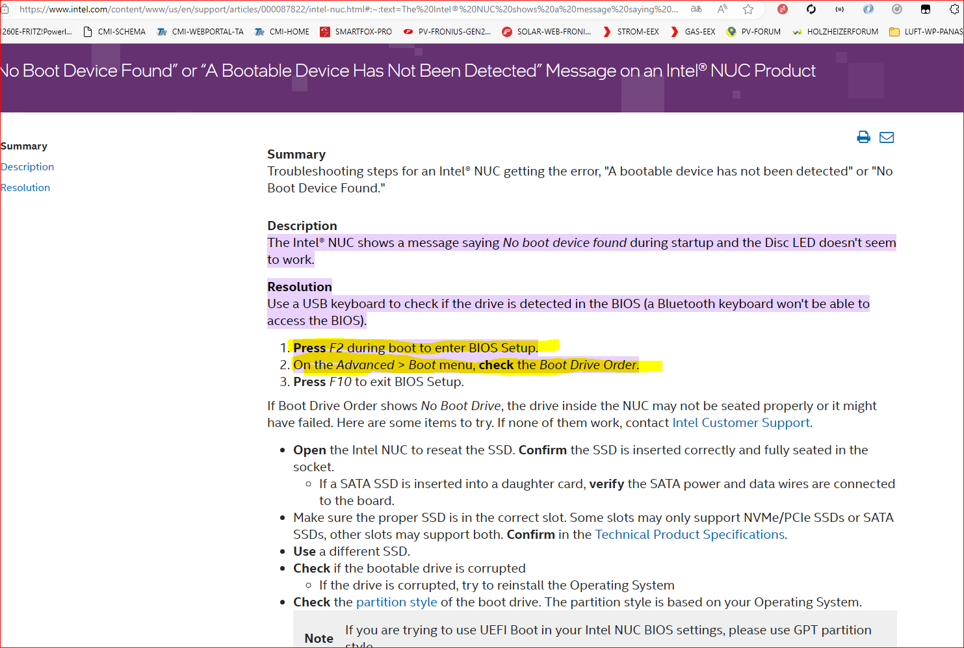The width and height of the screenshot is (964, 648).
Task: Jump to Resolution in sidebar navigation
Action: click(x=25, y=188)
